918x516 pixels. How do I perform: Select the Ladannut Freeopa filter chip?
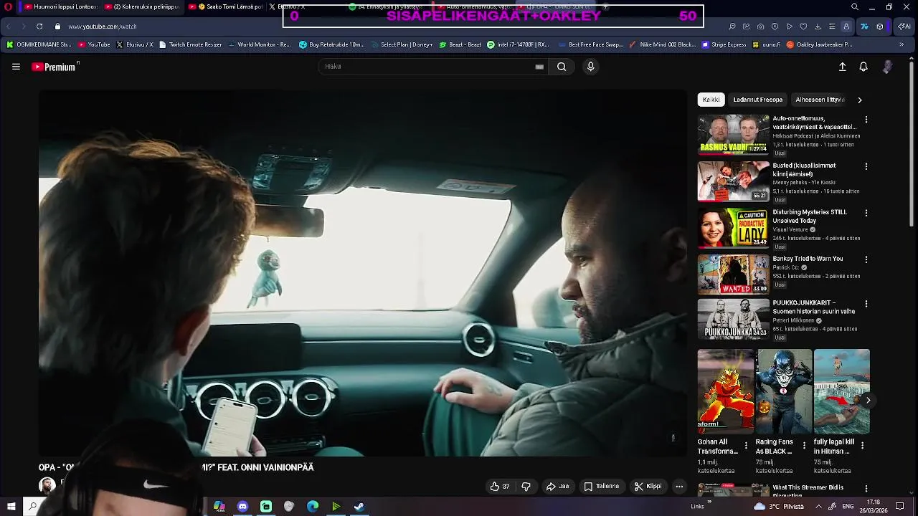point(757,100)
